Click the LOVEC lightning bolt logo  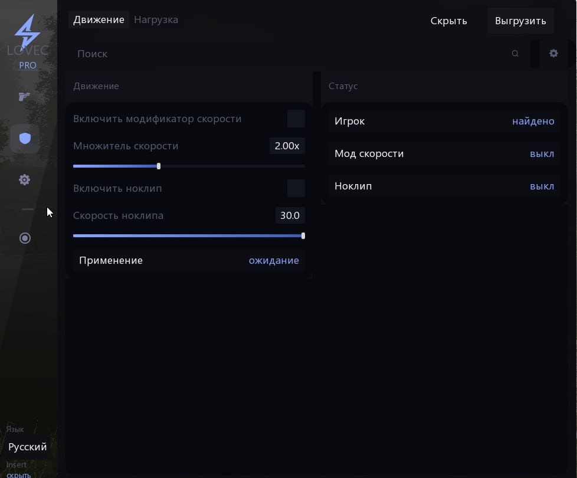coord(27,31)
